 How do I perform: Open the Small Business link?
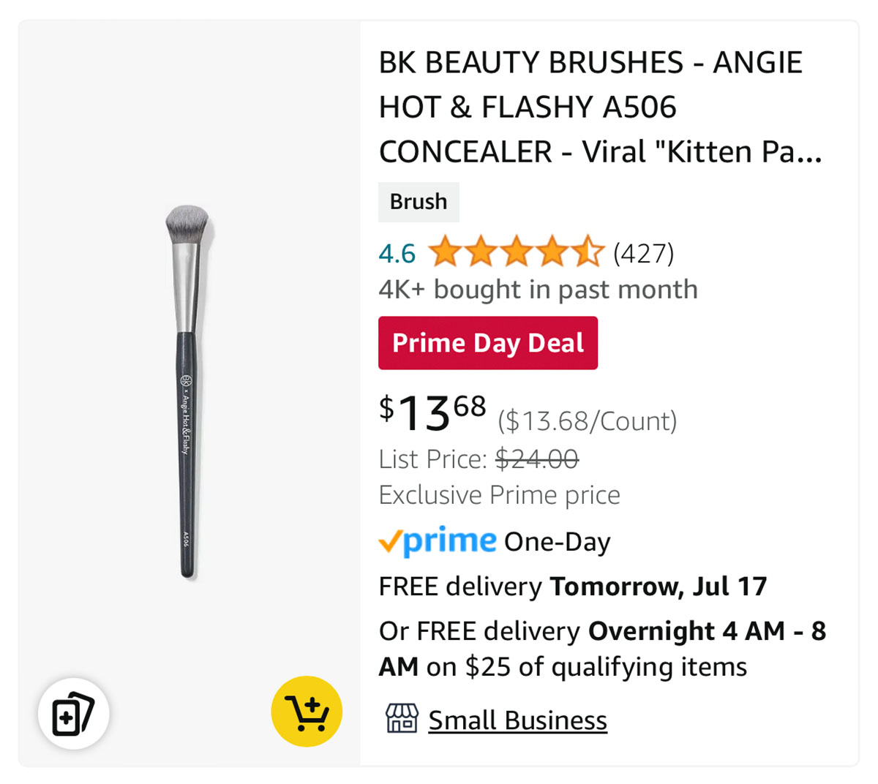pyautogui.click(x=518, y=720)
